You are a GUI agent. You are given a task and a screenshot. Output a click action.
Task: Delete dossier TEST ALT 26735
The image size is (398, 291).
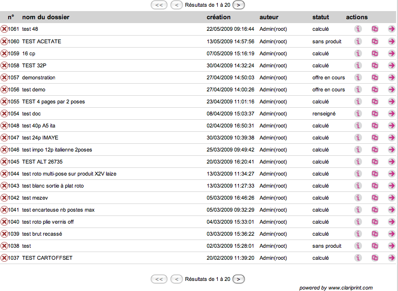coord(4,162)
